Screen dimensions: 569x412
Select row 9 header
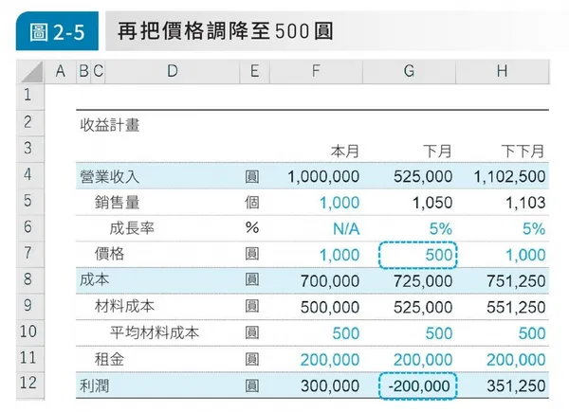(x=30, y=306)
